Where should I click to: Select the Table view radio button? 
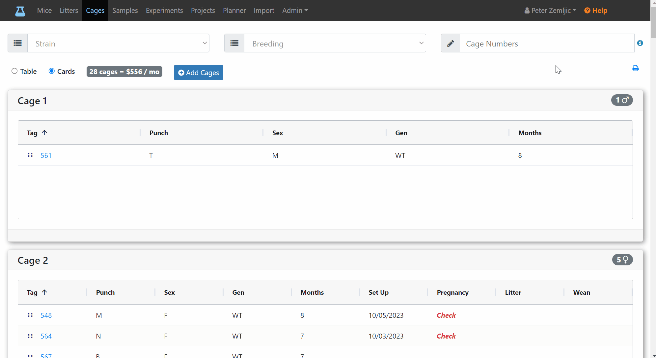point(14,71)
